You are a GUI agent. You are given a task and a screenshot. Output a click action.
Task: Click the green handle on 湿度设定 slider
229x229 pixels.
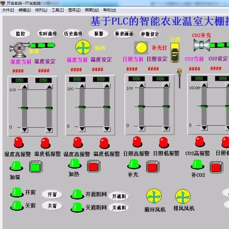click(x=49, y=108)
